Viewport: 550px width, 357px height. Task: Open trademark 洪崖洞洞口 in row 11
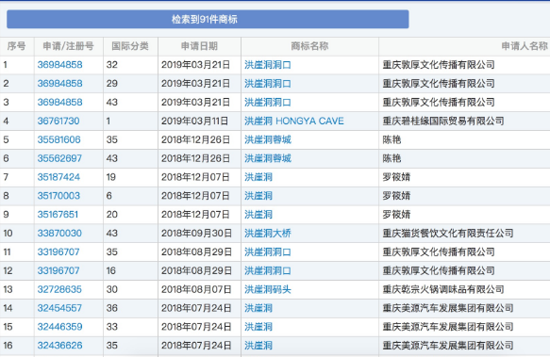[x=268, y=252]
